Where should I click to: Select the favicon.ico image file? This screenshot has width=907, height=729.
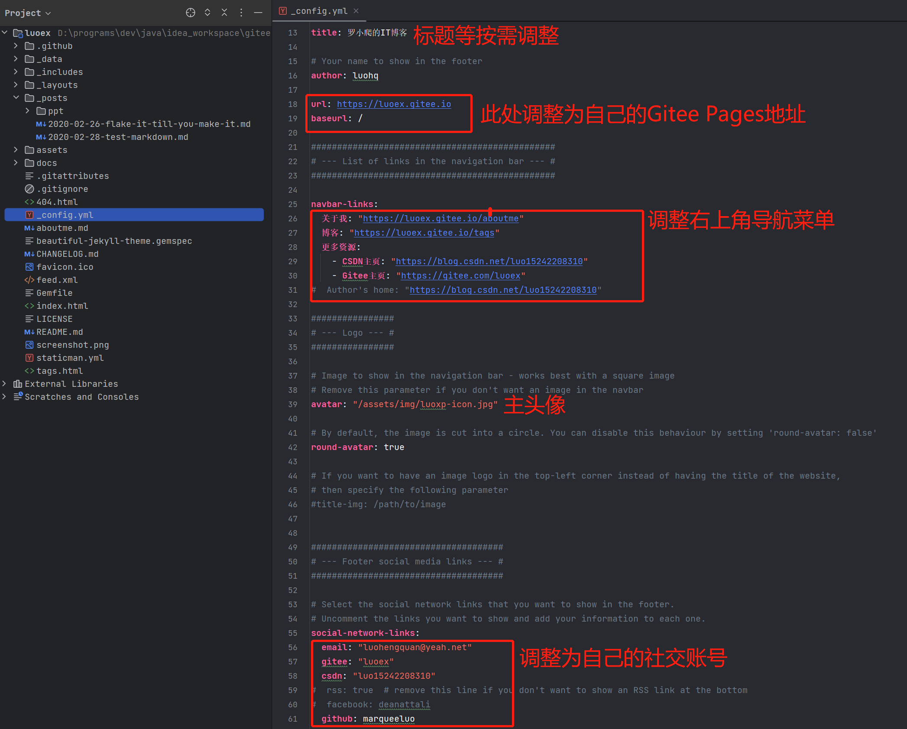point(65,267)
